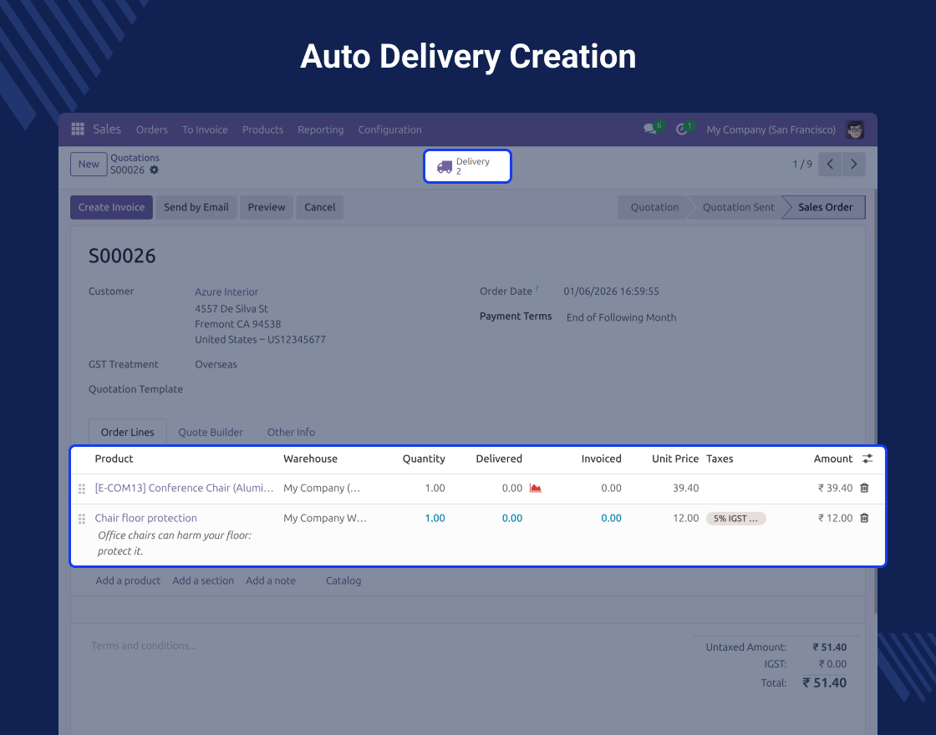Open Payment Terms End of Following Month

(621, 317)
